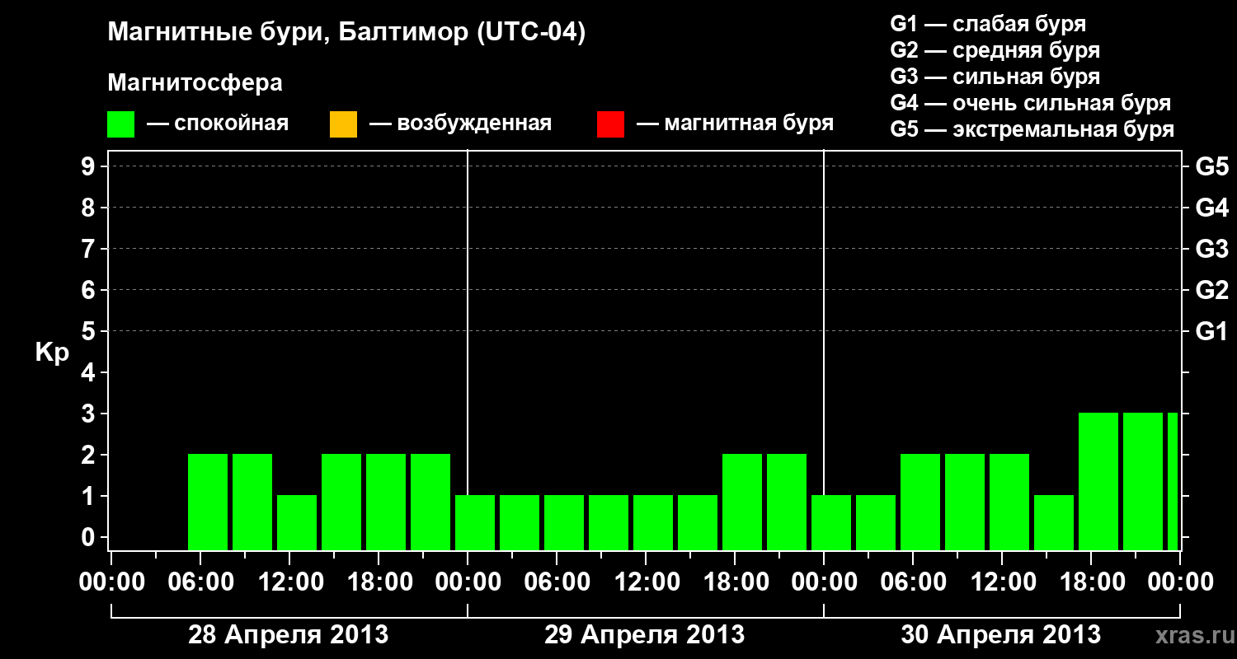Click the '29 Апреля 2013' date label

[645, 635]
